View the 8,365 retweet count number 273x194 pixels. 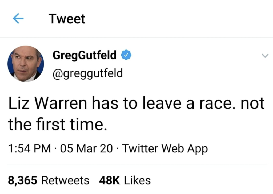click(x=22, y=180)
